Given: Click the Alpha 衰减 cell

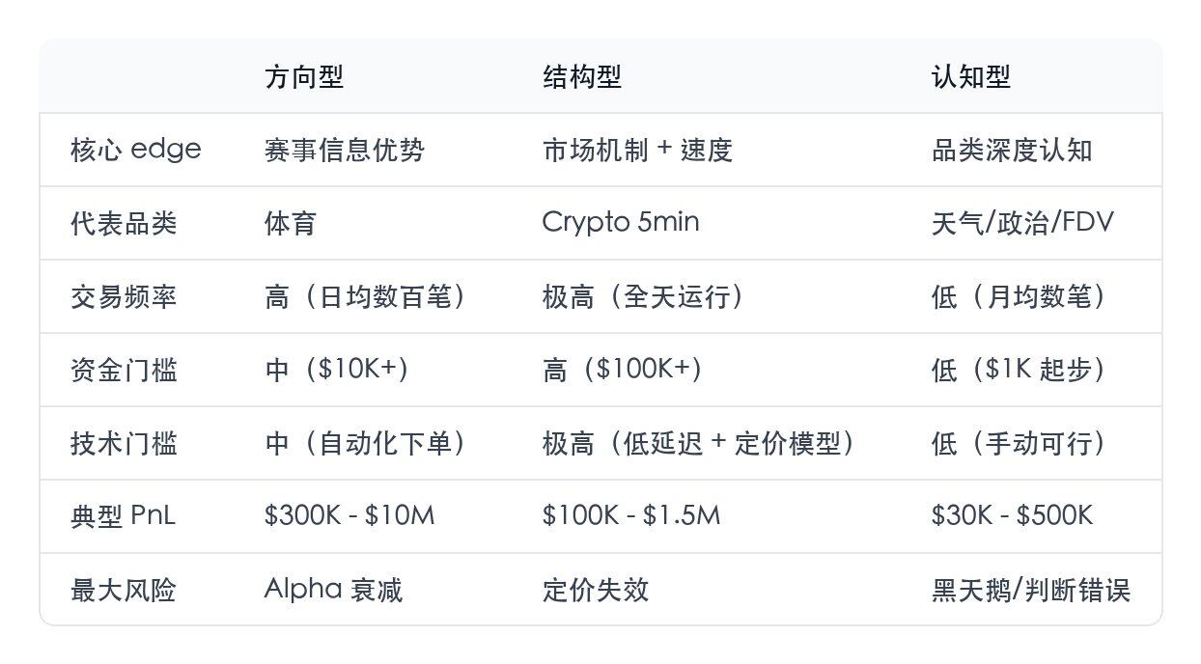Looking at the screenshot, I should coord(333,590).
